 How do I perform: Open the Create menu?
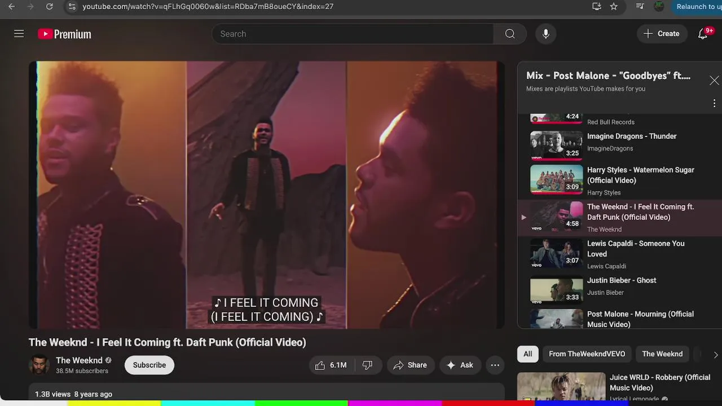[x=662, y=34]
